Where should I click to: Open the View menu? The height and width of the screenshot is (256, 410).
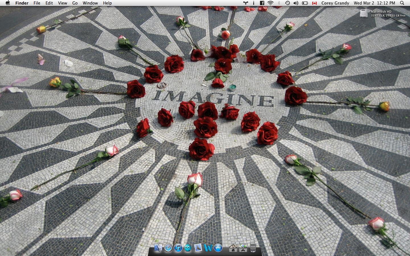point(63,3)
